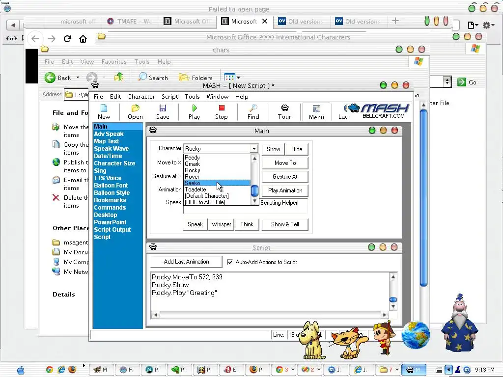Click the script box vertical scroll thumb
This screenshot has width=503, height=377.
tap(393, 300)
